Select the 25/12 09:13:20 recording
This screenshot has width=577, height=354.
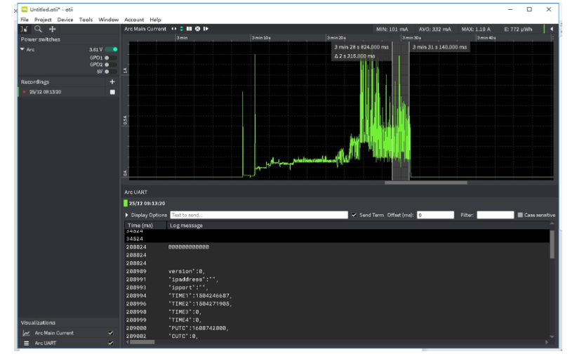[x=45, y=92]
